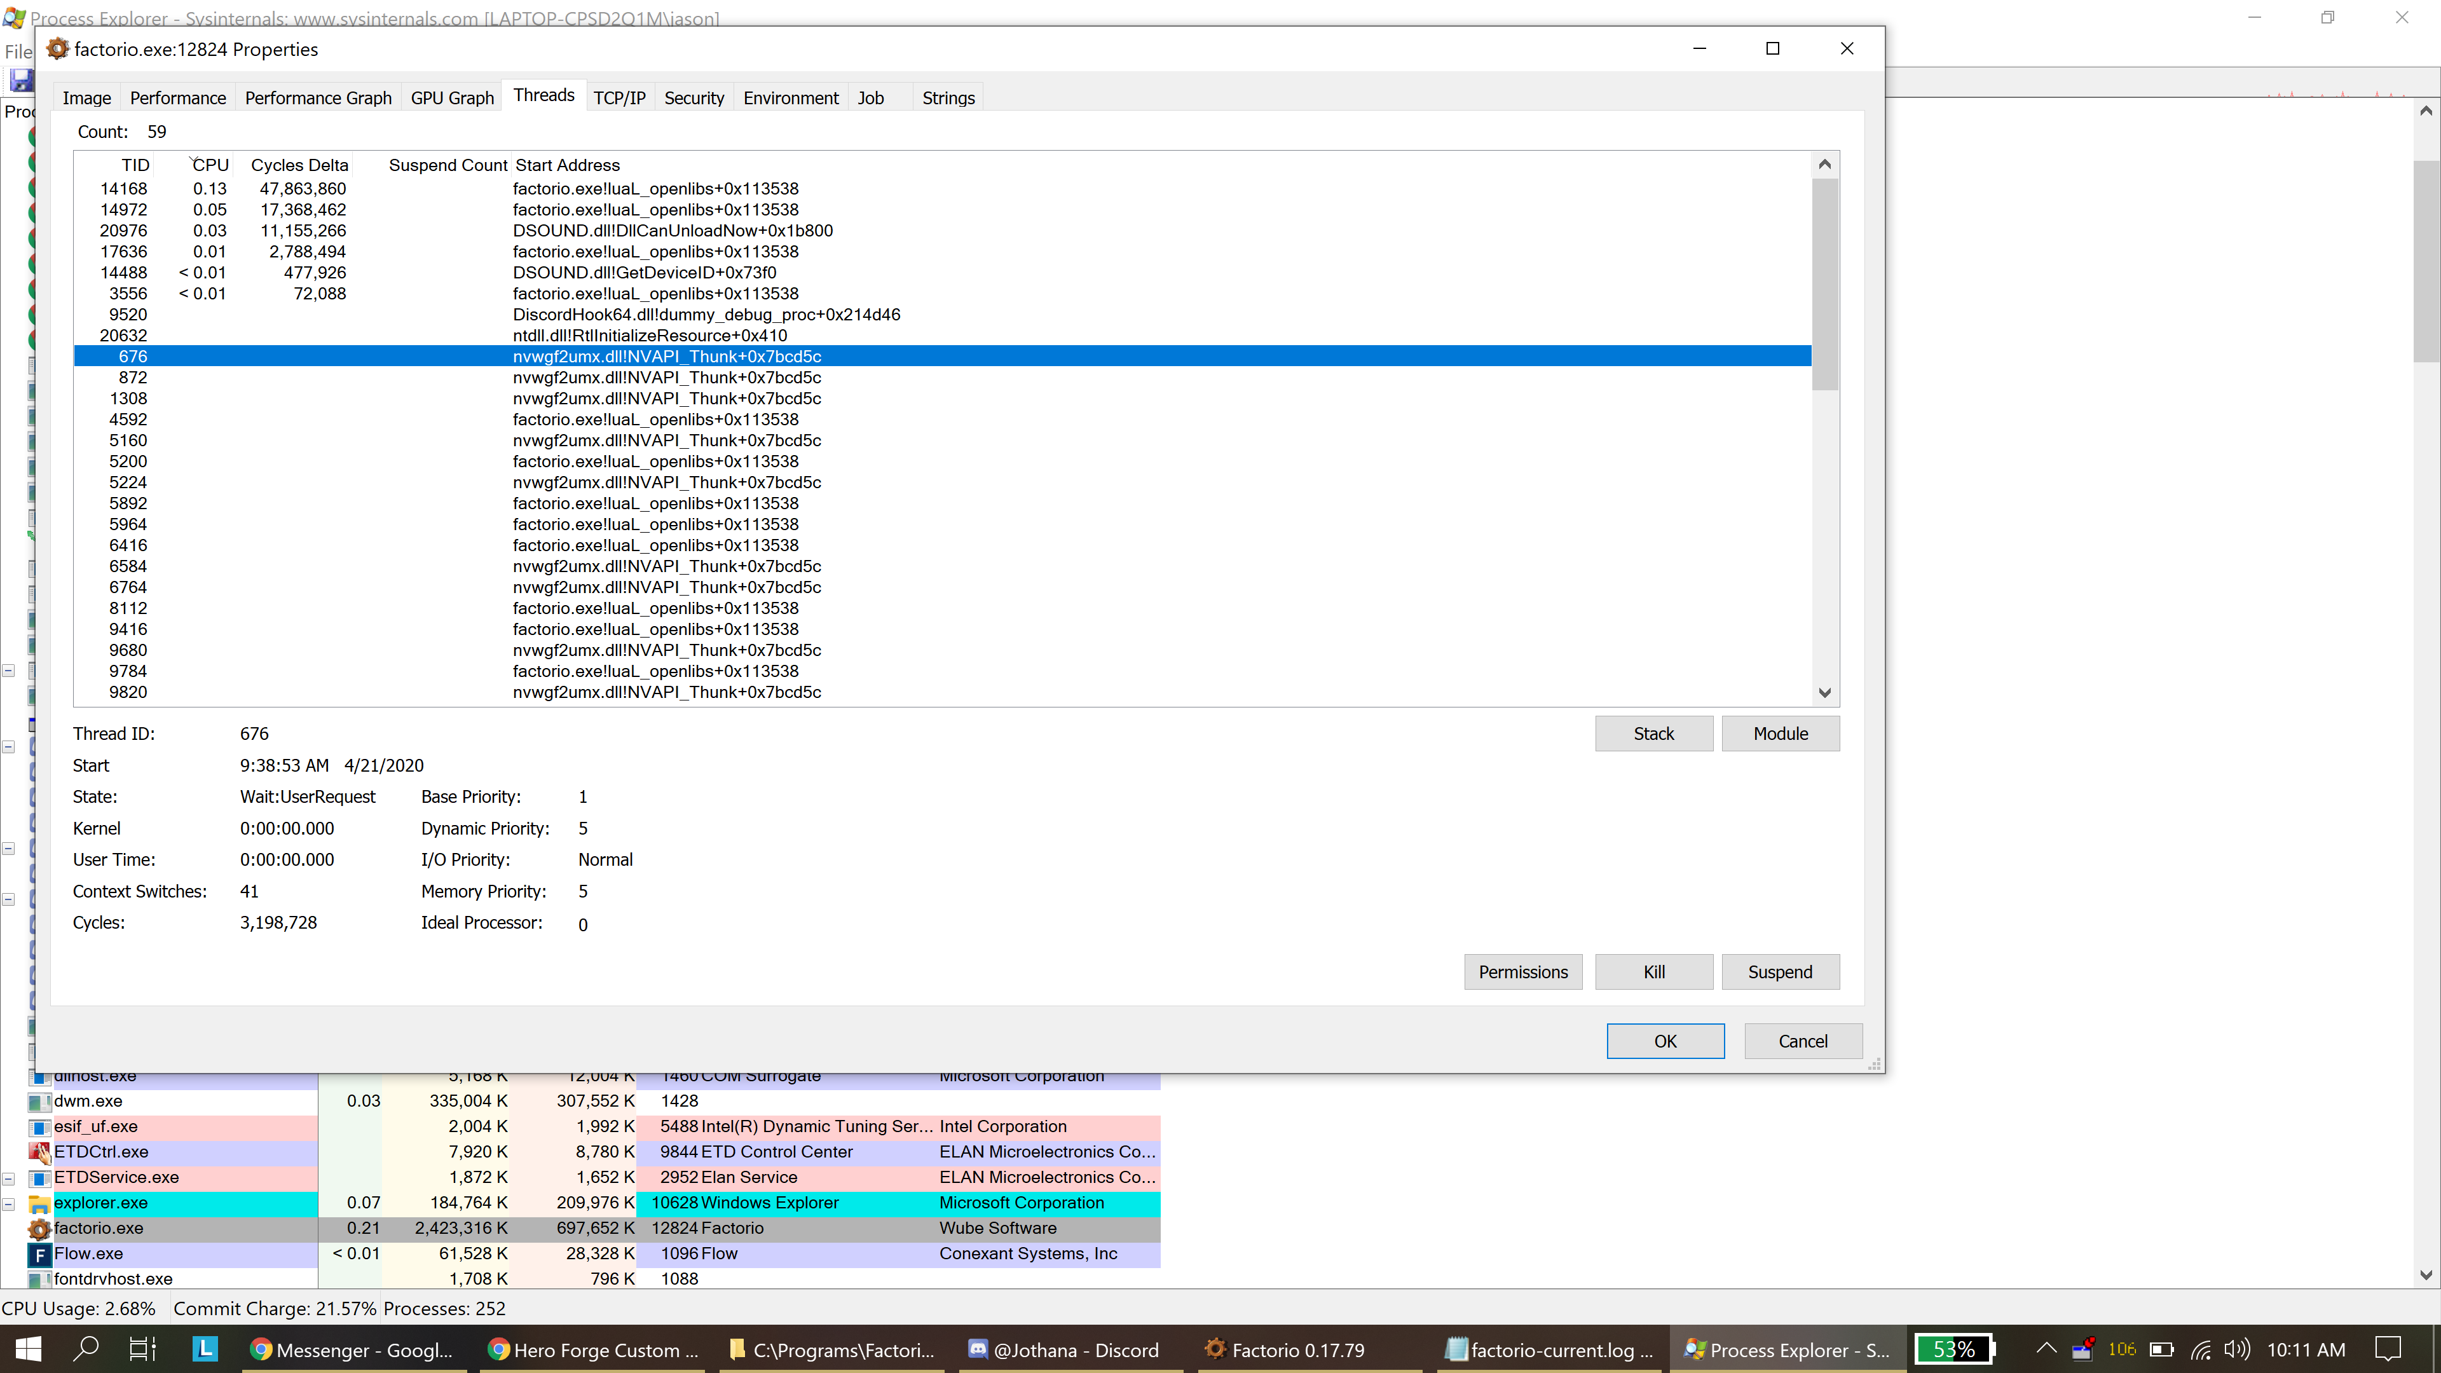Open the Job tab
Viewport: 2441px width, 1373px height.
pyautogui.click(x=870, y=98)
